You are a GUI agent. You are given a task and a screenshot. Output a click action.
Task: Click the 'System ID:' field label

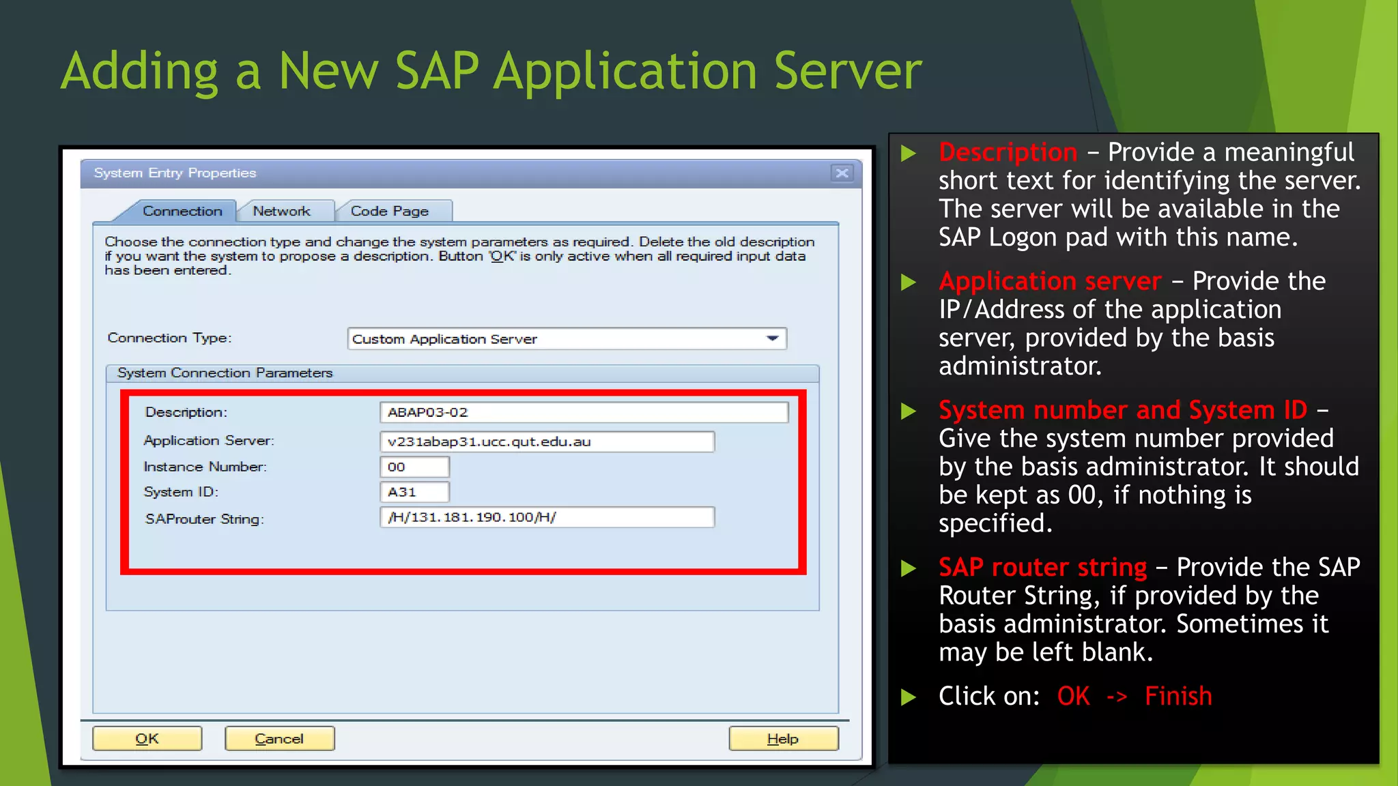(x=181, y=492)
